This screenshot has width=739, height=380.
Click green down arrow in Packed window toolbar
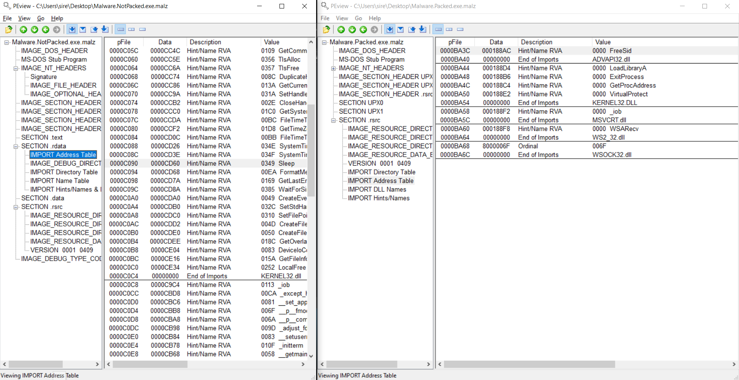(x=352, y=30)
